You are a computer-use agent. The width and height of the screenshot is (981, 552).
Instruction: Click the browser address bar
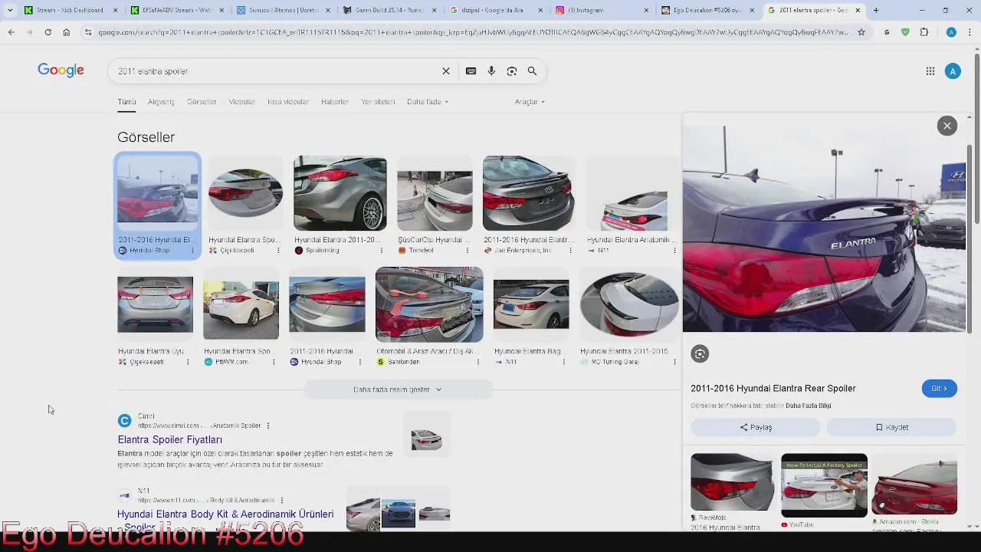coord(473,32)
